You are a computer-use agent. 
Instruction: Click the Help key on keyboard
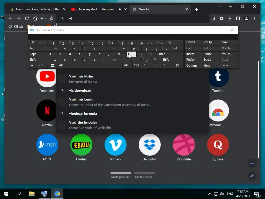[211, 65]
